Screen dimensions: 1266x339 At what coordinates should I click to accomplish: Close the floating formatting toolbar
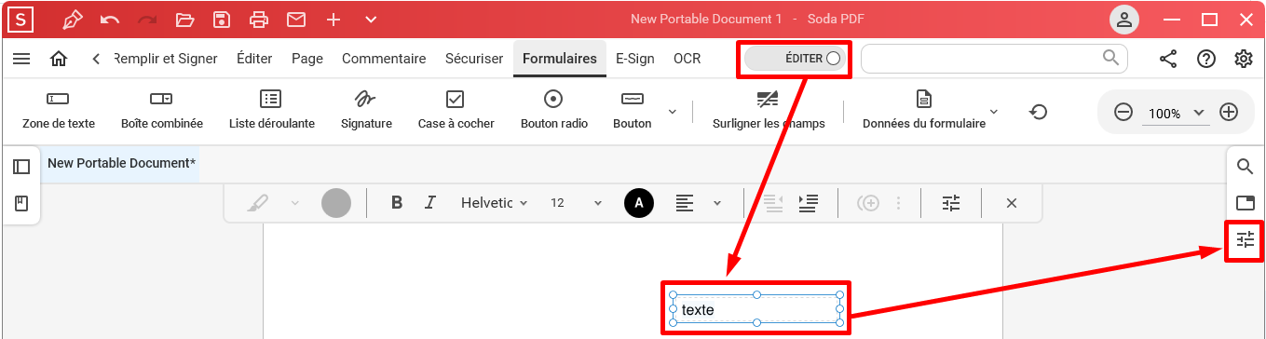(x=1012, y=202)
